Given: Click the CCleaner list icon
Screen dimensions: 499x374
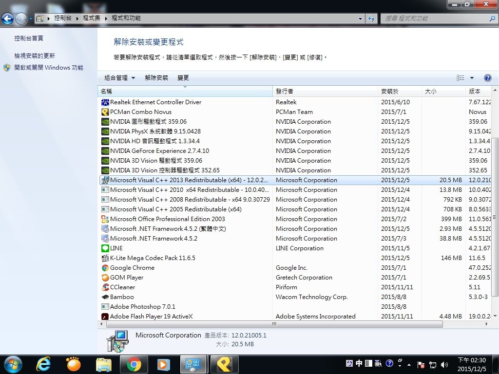Looking at the screenshot, I should coord(105,287).
